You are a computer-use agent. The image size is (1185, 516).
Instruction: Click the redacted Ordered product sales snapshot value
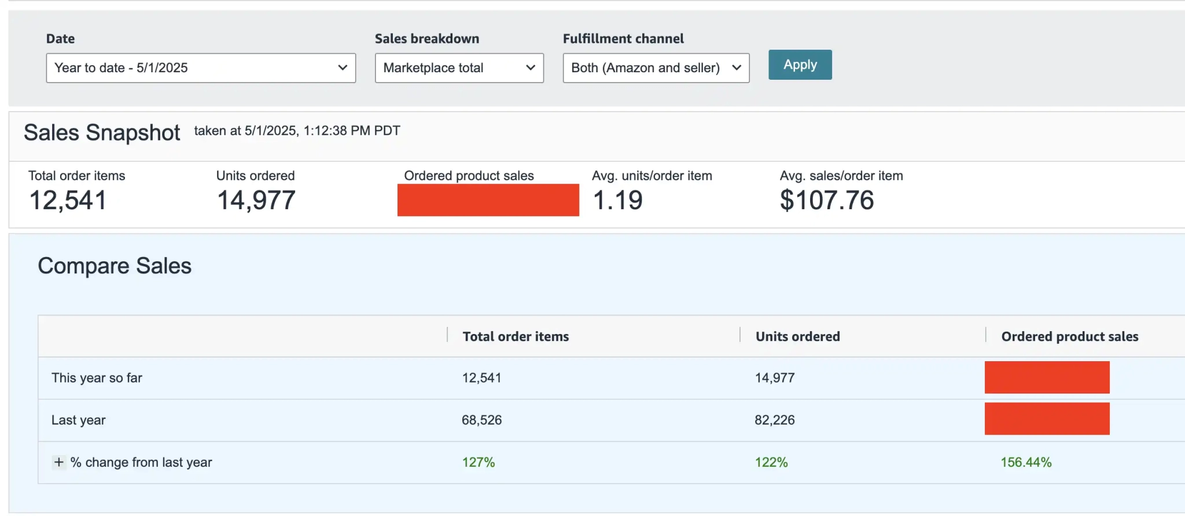(488, 200)
